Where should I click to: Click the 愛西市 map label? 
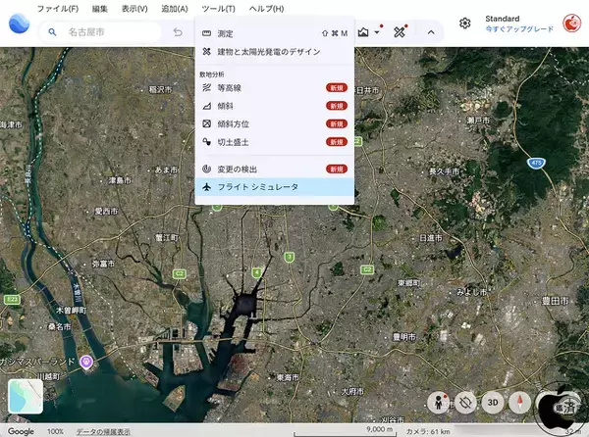pyautogui.click(x=106, y=211)
